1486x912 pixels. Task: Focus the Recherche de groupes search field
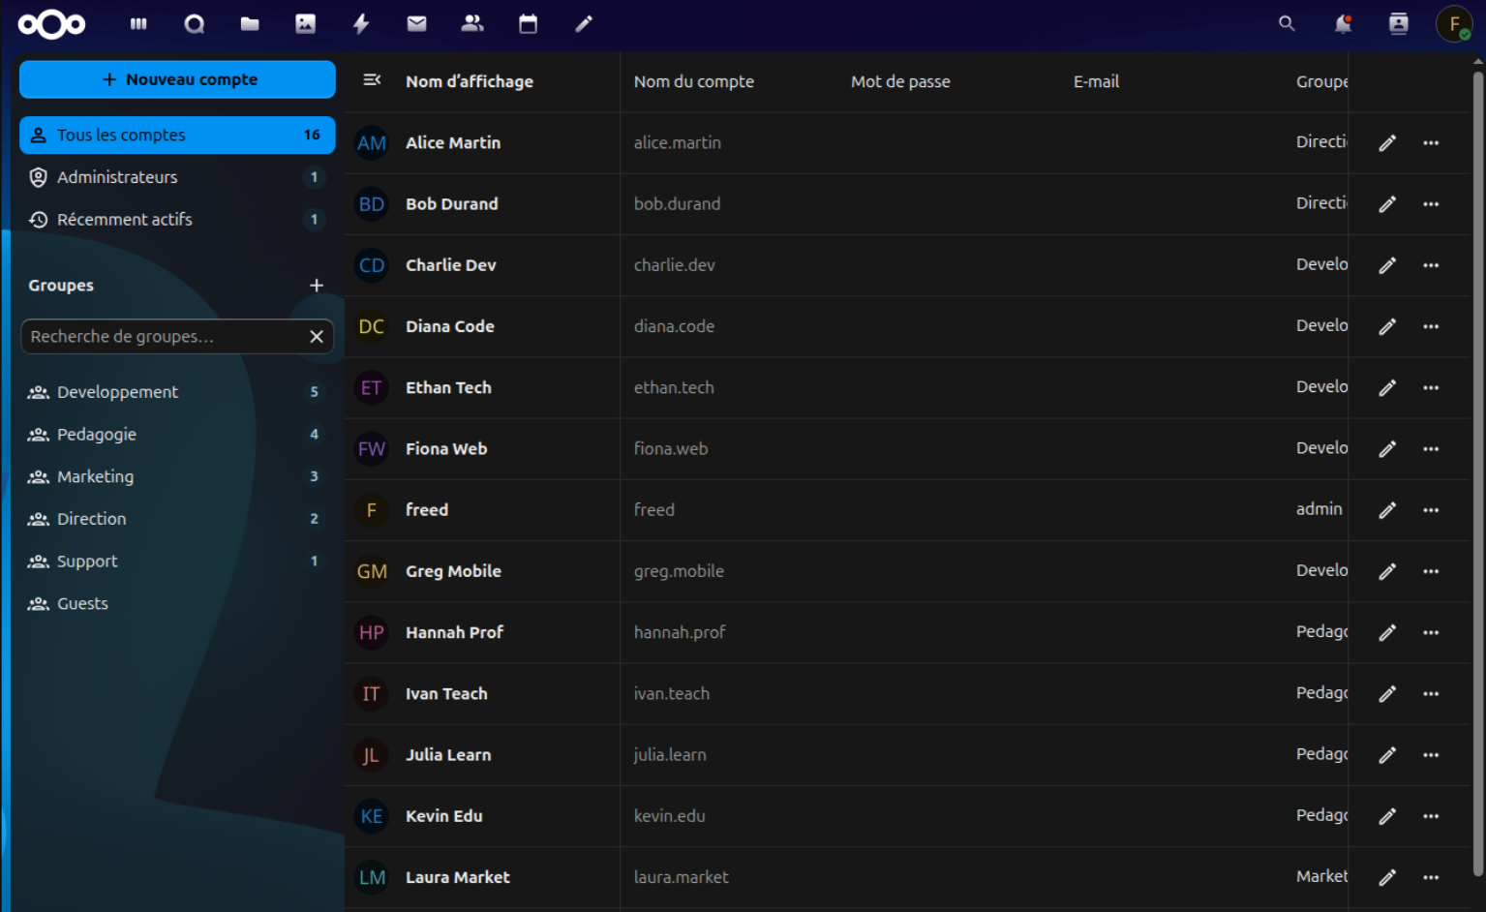coord(160,337)
